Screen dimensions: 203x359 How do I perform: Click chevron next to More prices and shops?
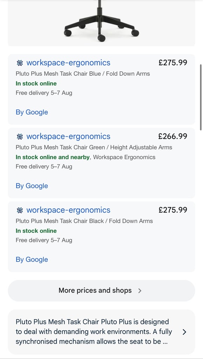click(140, 291)
